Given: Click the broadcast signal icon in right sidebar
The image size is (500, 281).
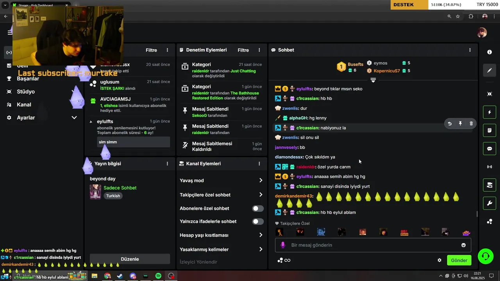Looking at the screenshot, I should (489, 167).
